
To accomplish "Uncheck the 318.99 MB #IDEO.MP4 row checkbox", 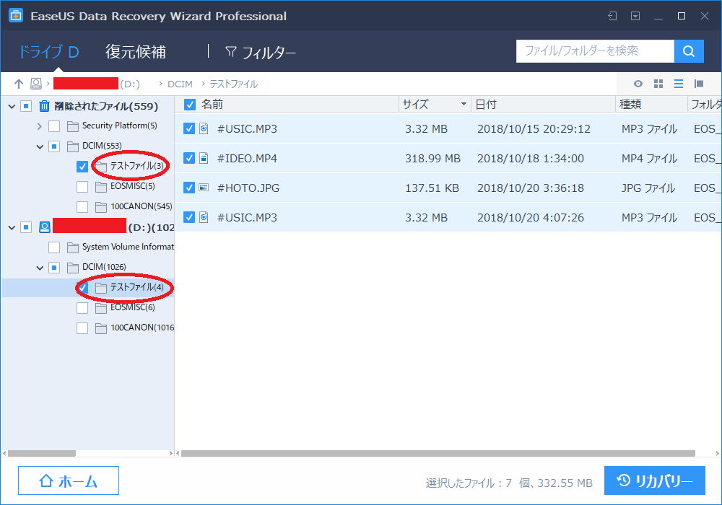I will 188,158.
